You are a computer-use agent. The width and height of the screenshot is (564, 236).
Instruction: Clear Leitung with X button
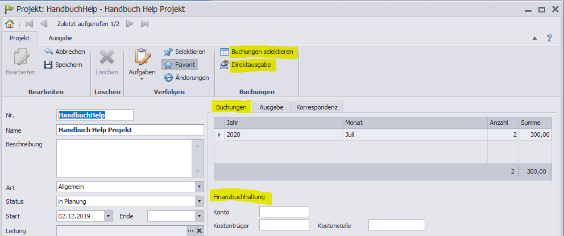tap(199, 231)
